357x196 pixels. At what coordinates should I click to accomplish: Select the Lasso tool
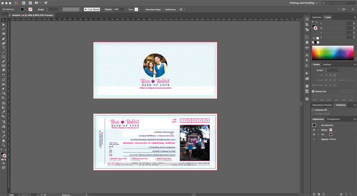[x=4, y=34]
